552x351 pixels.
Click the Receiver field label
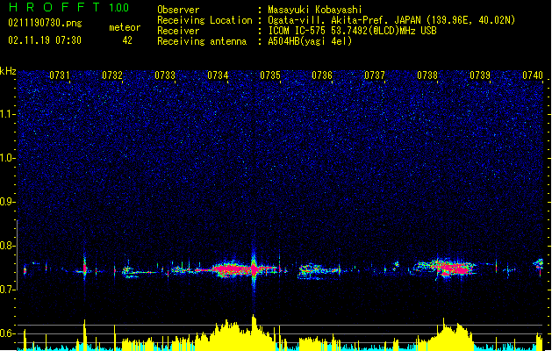pyautogui.click(x=178, y=31)
